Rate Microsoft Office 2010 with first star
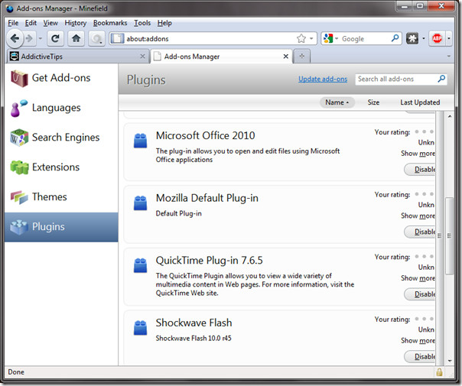 (417, 131)
